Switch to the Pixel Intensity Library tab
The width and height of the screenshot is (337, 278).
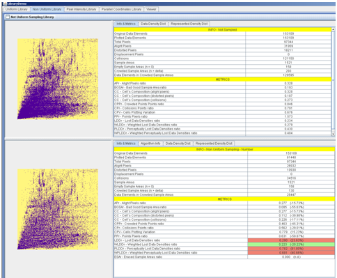81,9
